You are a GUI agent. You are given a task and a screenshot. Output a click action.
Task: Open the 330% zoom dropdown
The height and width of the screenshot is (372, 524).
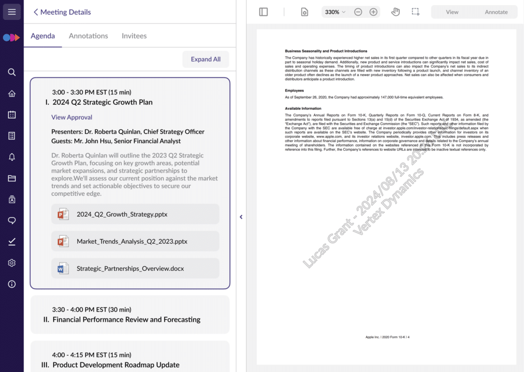pyautogui.click(x=335, y=12)
